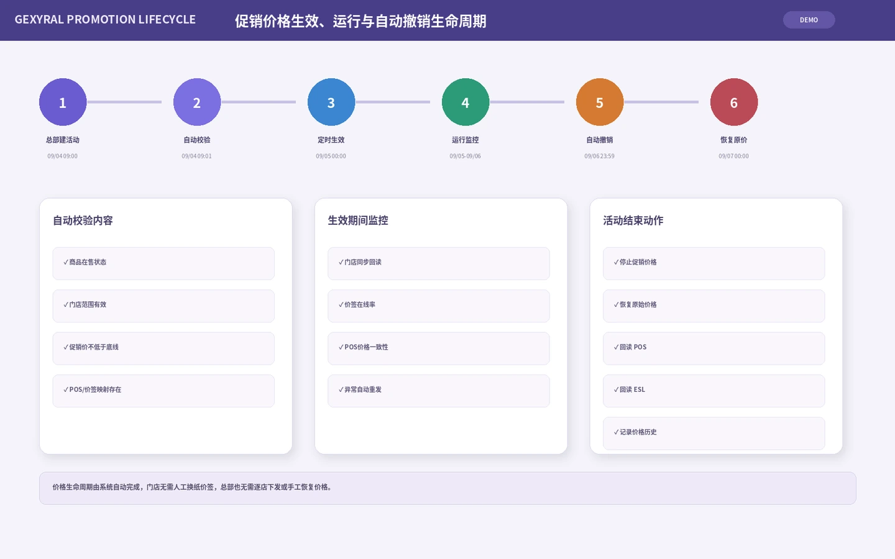Click the 09/04 09:00 timestamp
895x559 pixels.
pyautogui.click(x=63, y=156)
